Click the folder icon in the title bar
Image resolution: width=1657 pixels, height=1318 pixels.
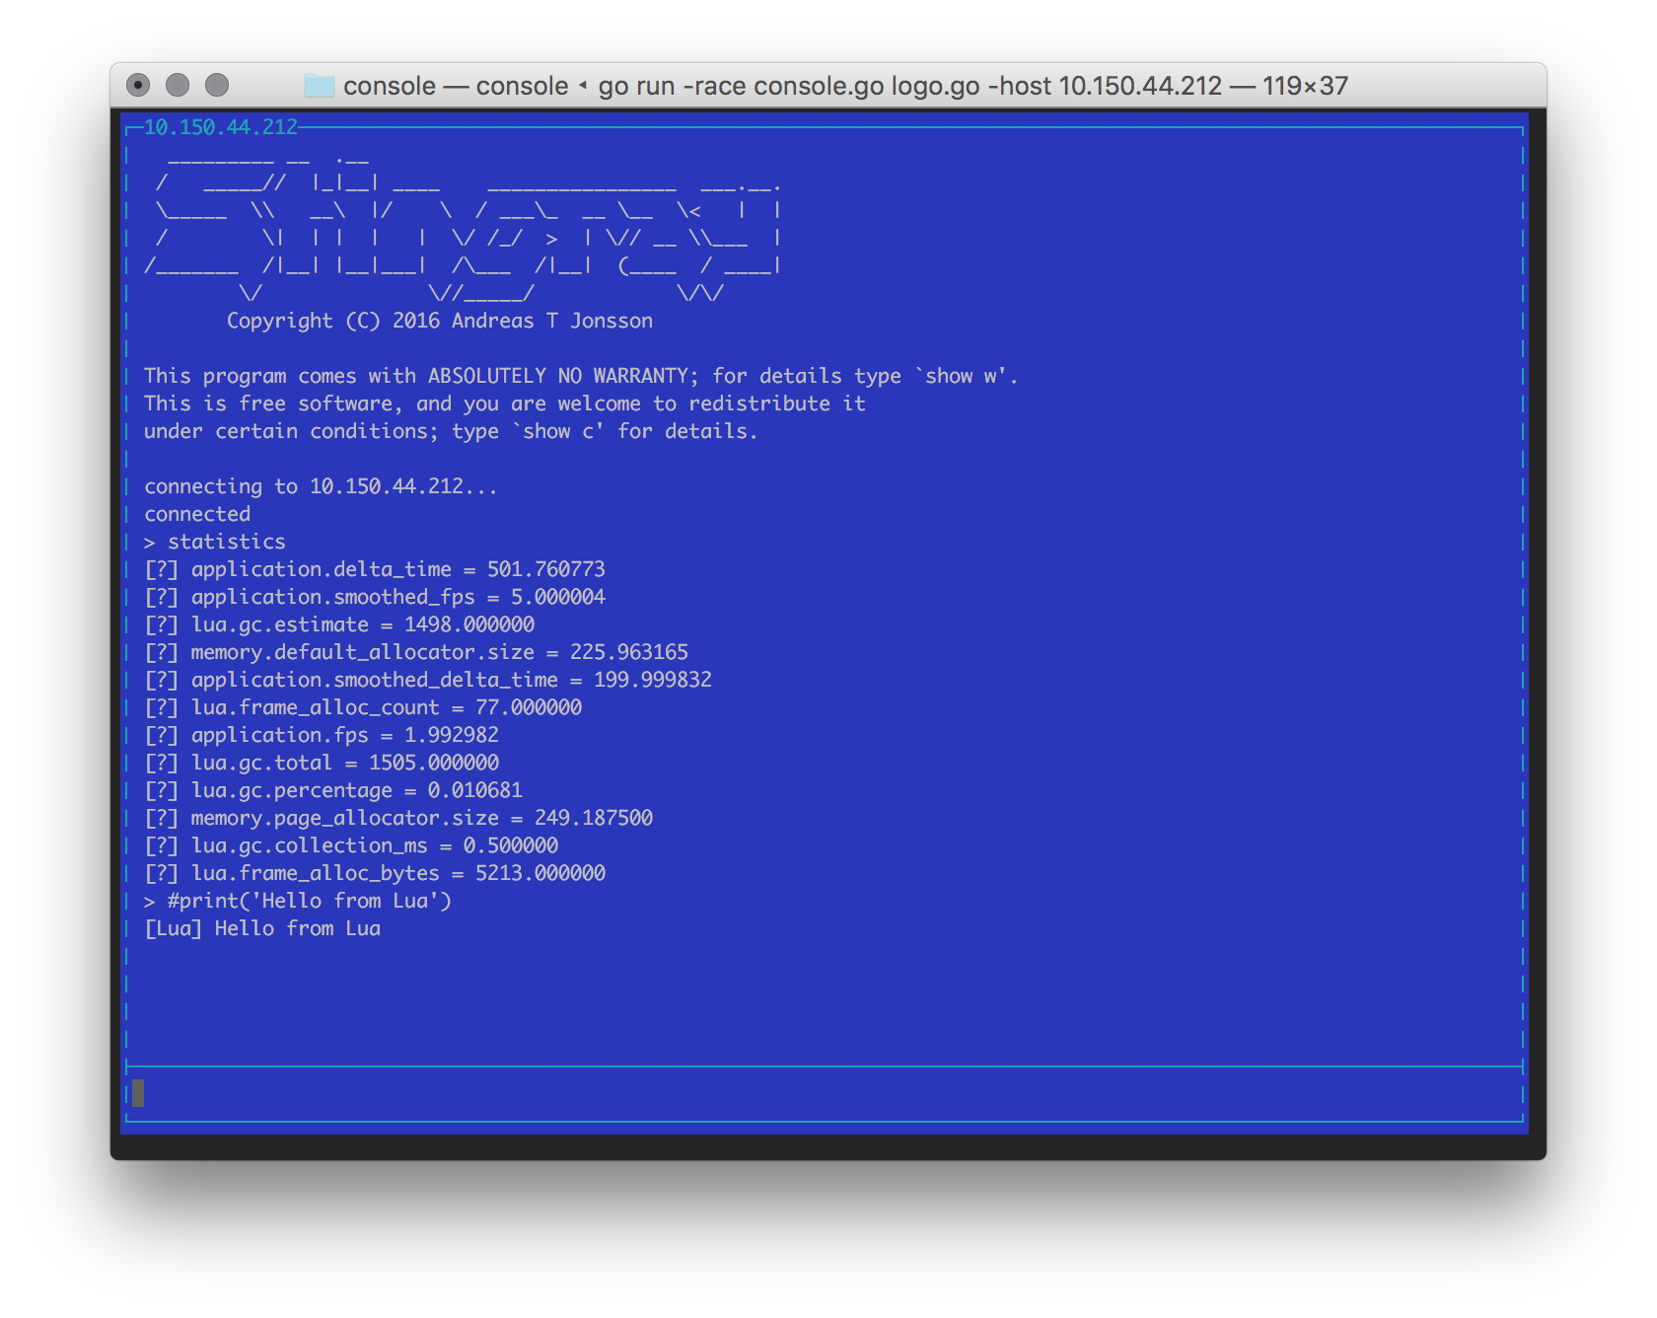[x=319, y=86]
